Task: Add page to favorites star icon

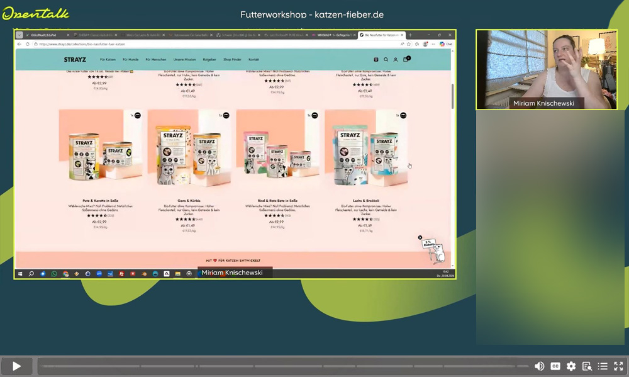Action: (409, 44)
